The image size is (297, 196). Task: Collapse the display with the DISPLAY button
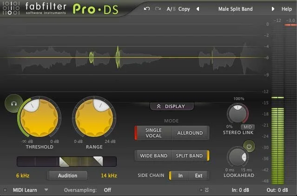[172, 106]
